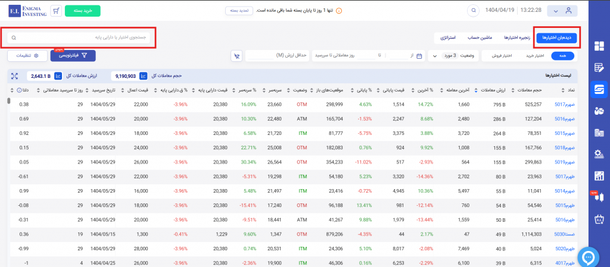Click the تا days-to-expiry to field
This screenshot has height=267, width=610.
coord(366,56)
